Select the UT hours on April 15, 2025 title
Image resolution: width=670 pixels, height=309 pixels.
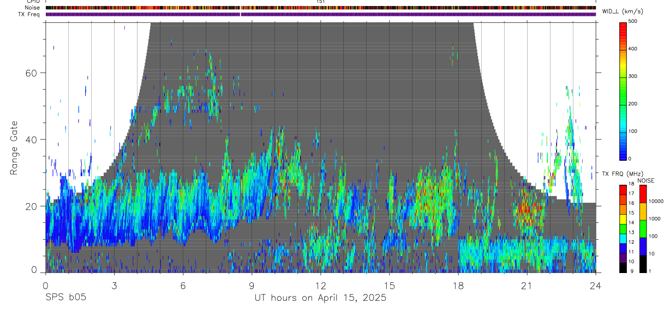(x=320, y=298)
